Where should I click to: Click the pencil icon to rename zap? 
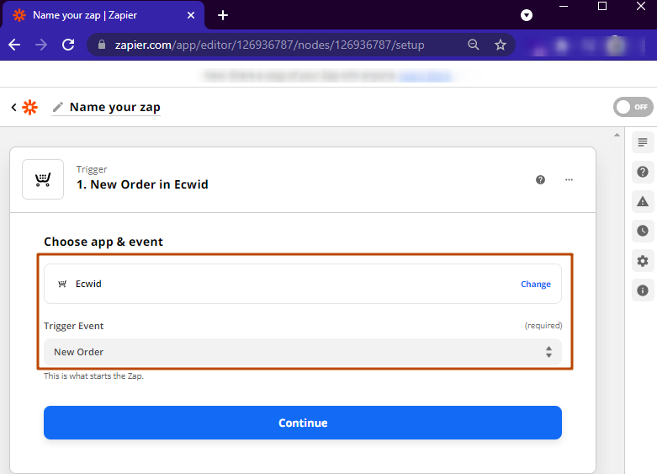click(x=58, y=108)
